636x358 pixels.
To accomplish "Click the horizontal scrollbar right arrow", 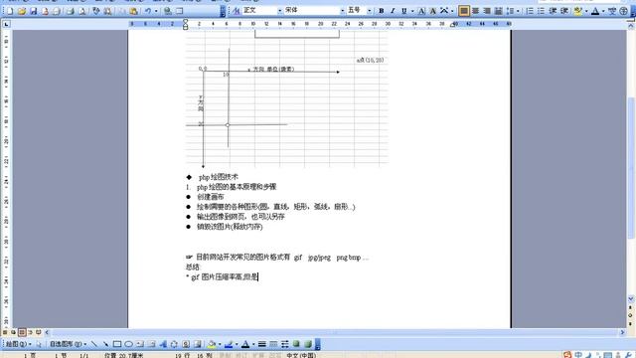I will click(623, 332).
